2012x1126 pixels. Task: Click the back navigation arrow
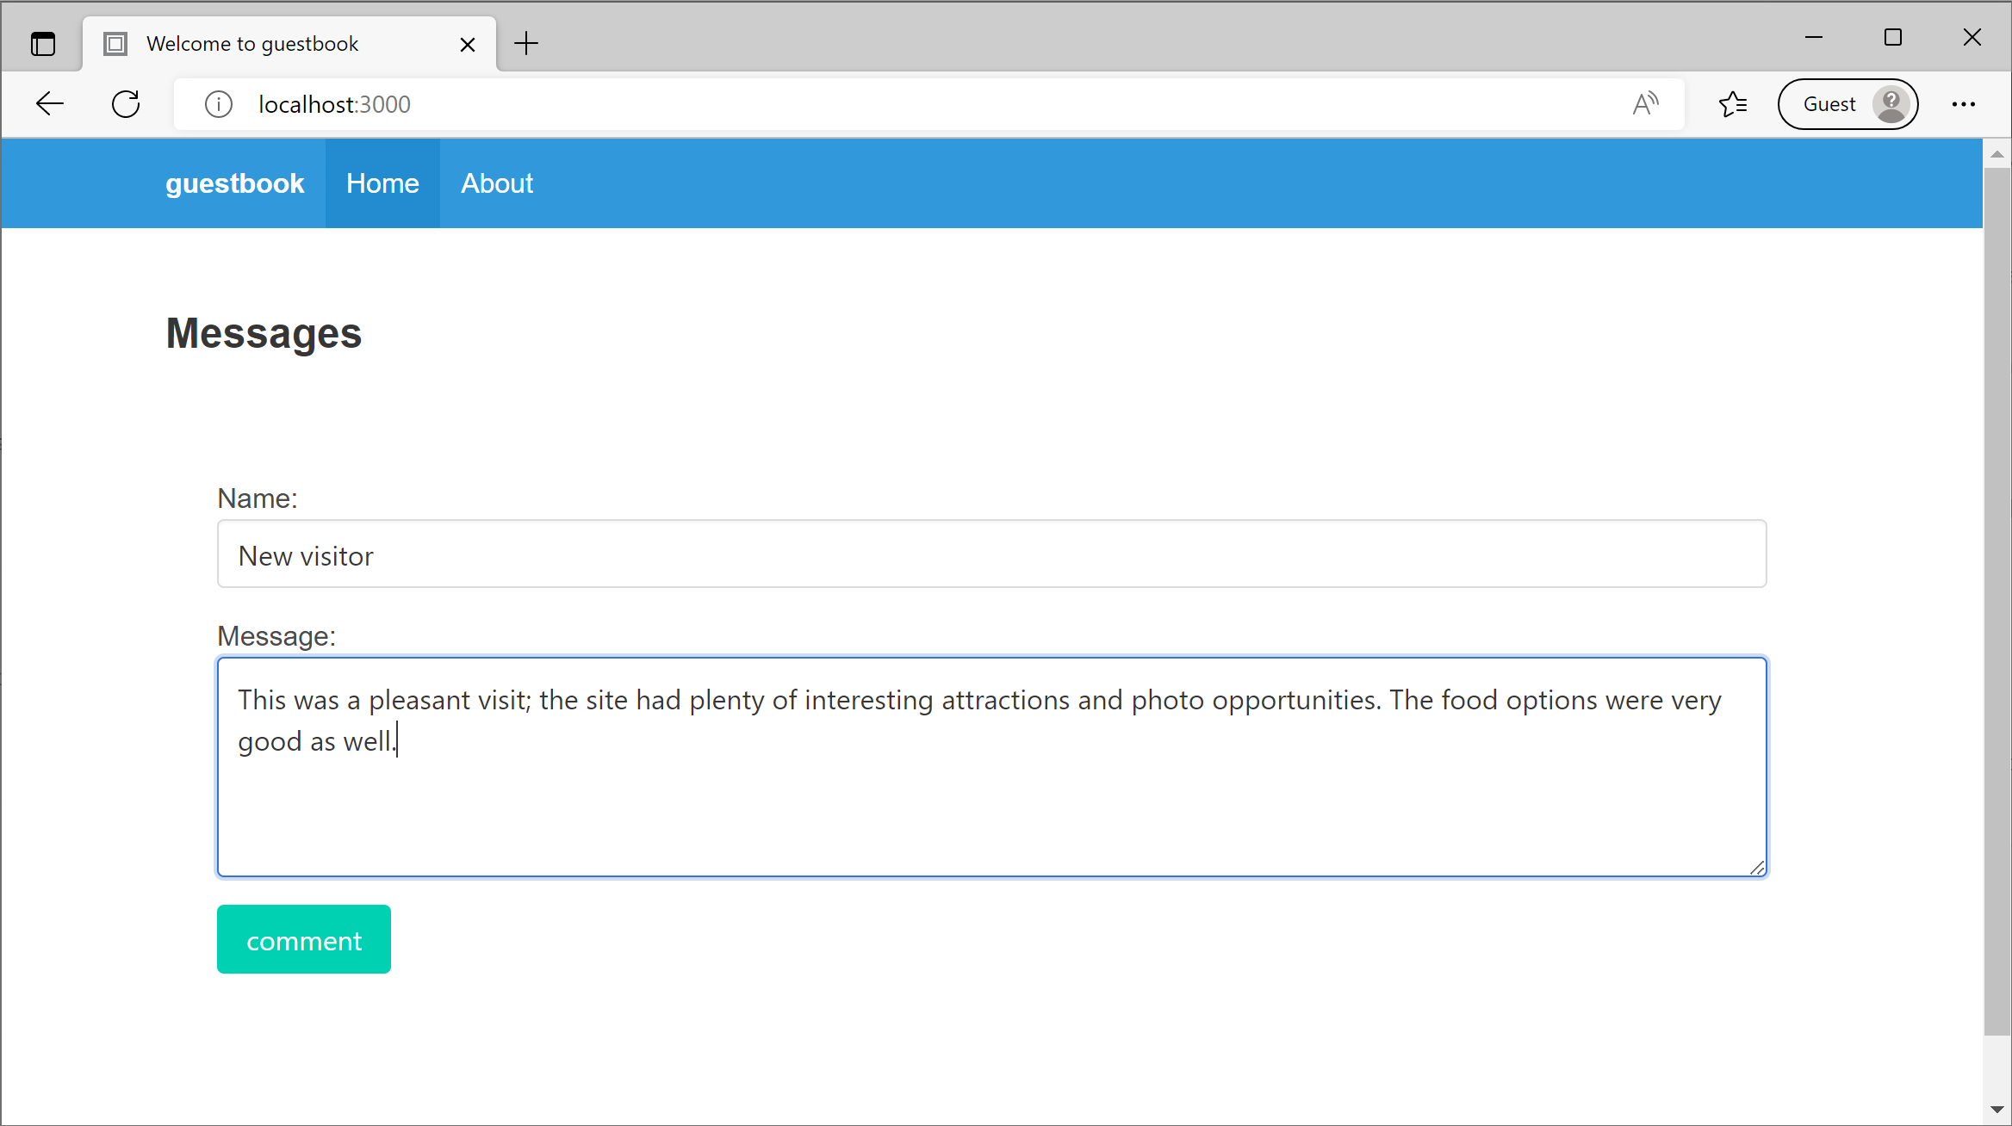tap(49, 103)
